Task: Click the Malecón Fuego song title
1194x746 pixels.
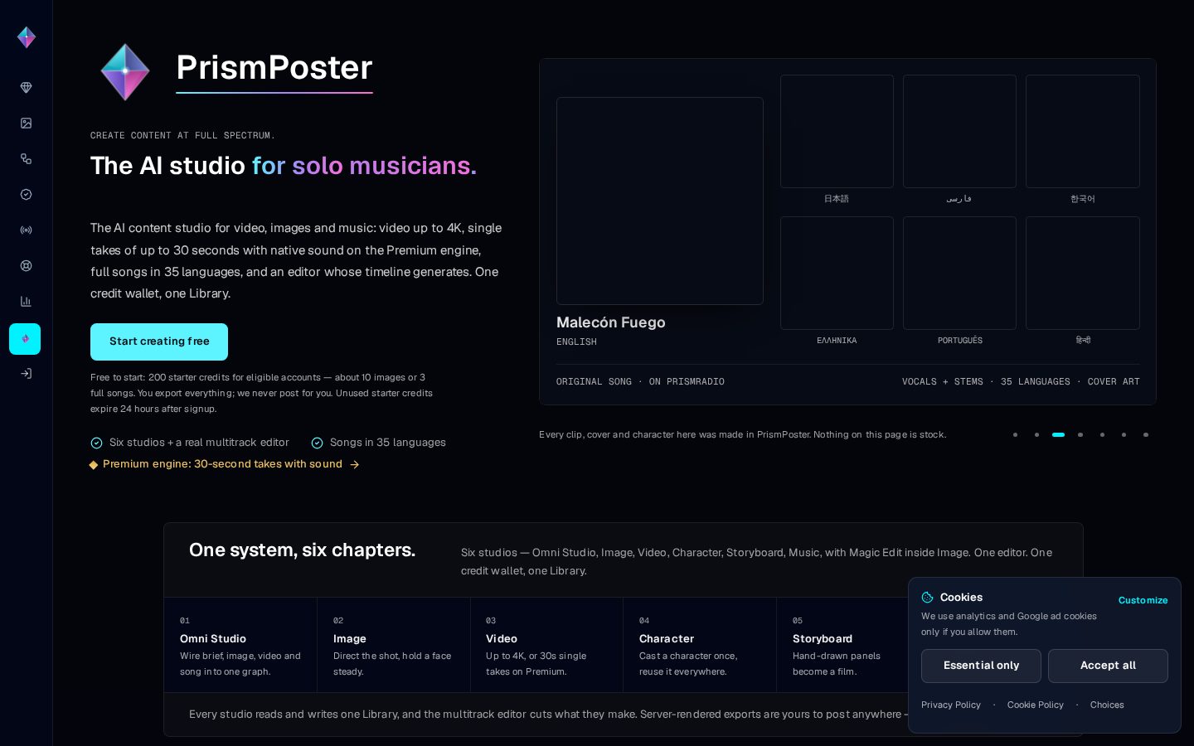Action: [x=611, y=322]
